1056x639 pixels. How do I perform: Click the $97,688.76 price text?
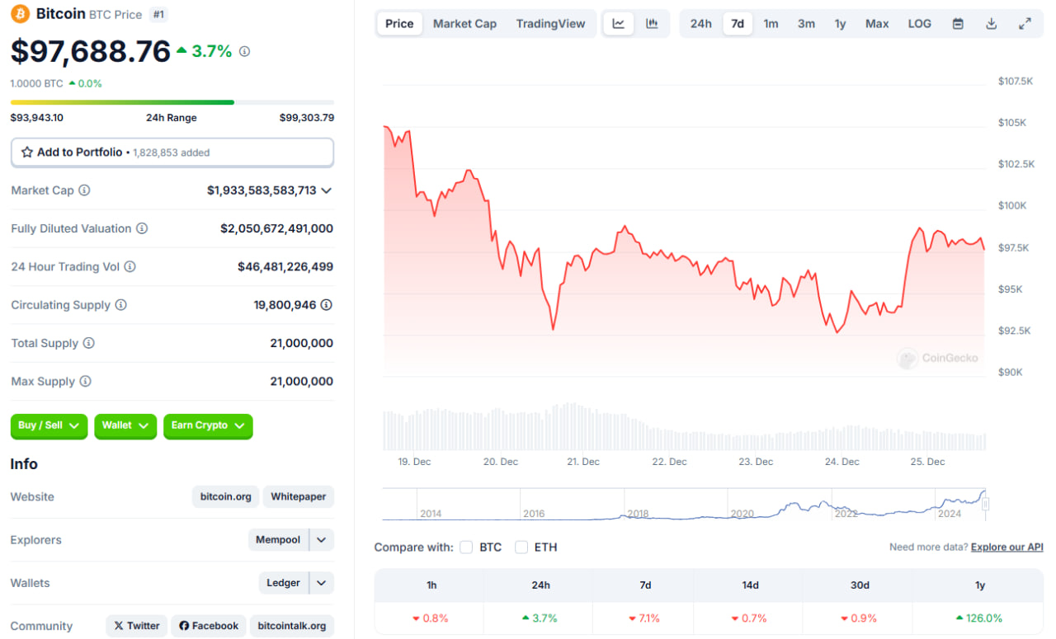[91, 51]
